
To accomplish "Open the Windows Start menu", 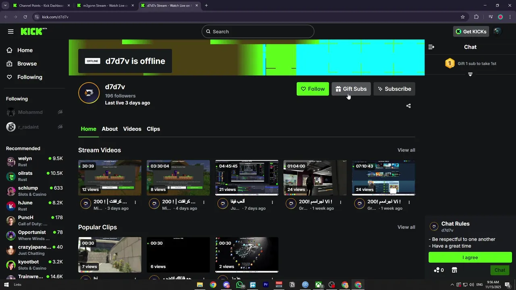I will (x=6, y=285).
